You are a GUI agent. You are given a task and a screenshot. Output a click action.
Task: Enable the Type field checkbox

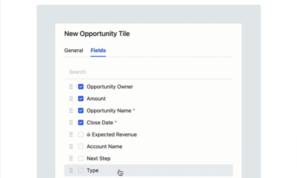81,170
